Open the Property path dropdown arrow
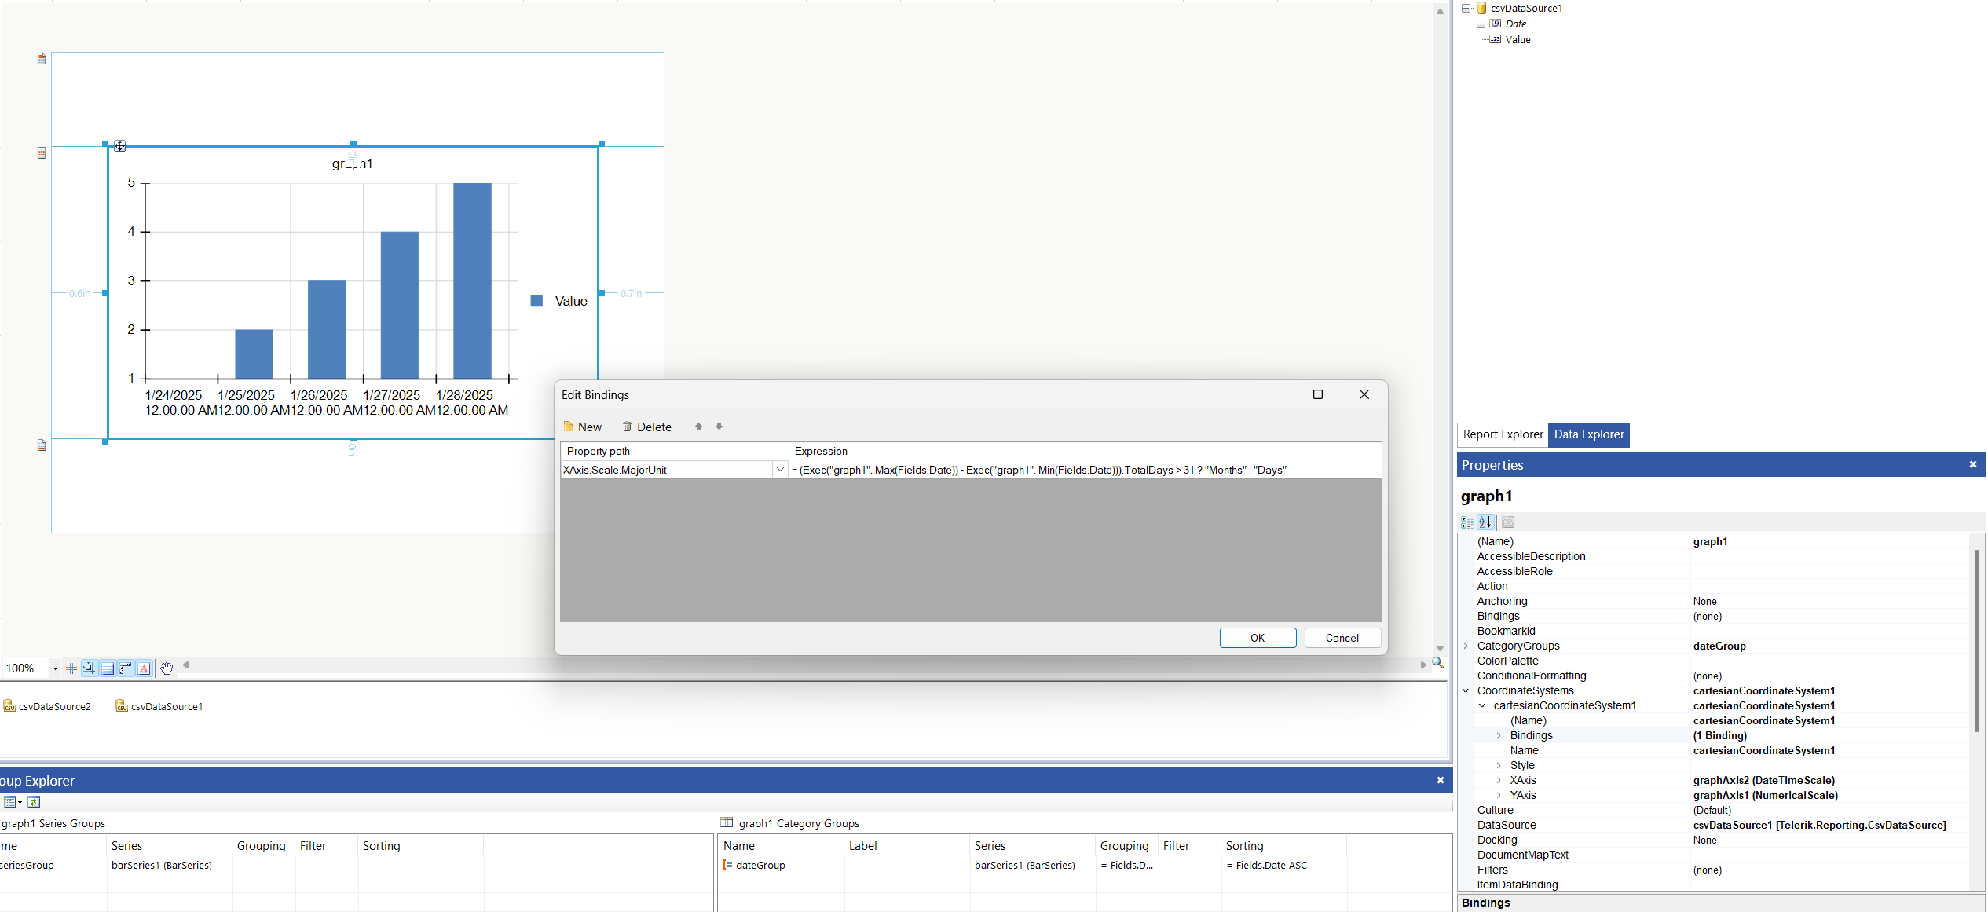Viewport: 1988px width, 912px height. tap(780, 470)
